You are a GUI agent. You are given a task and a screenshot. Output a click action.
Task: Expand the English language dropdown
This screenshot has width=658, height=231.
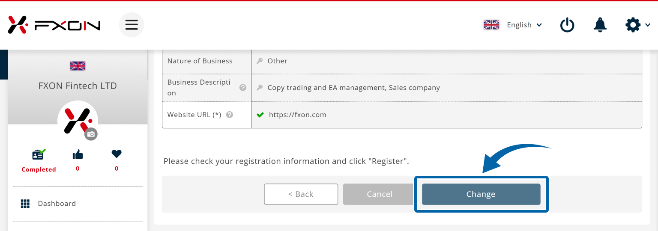[x=524, y=25]
